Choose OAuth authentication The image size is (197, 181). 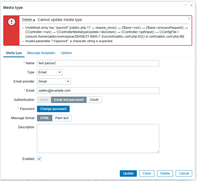pos(94,100)
